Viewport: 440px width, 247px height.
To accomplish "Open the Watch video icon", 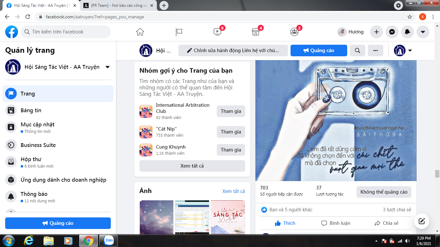I will pyautogui.click(x=217, y=32).
